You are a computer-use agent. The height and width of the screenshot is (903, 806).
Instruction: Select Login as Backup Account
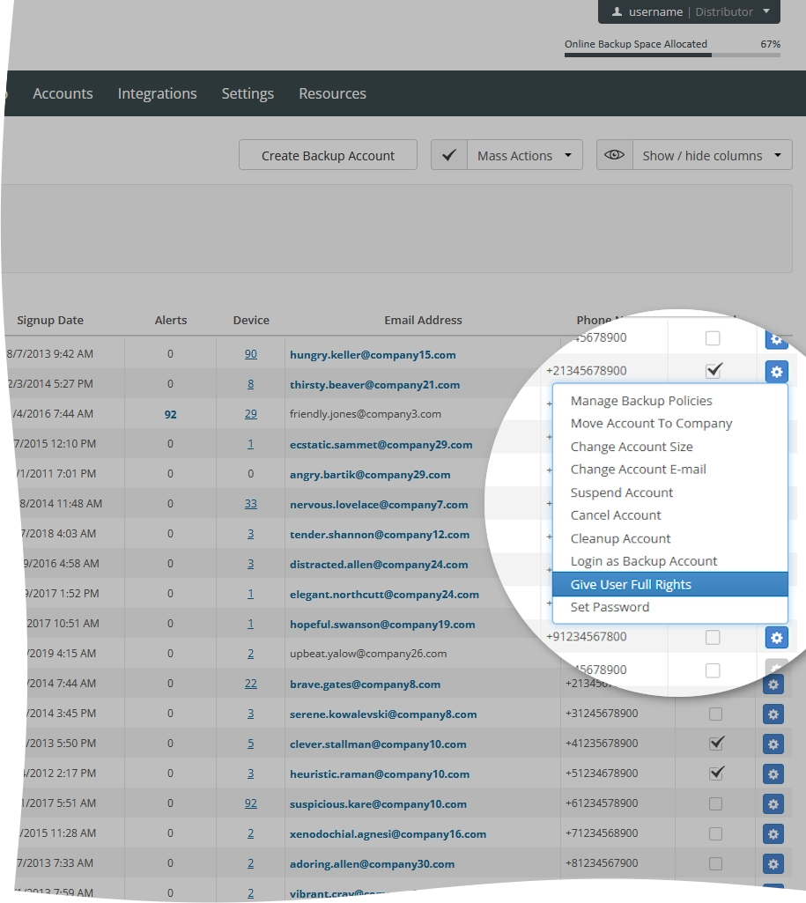tap(644, 561)
